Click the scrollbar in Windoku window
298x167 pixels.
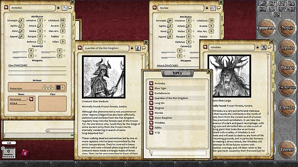click(x=268, y=104)
